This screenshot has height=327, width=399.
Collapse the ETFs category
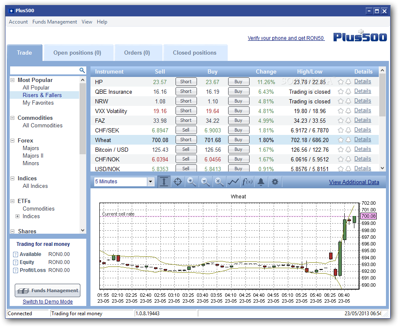point(12,201)
